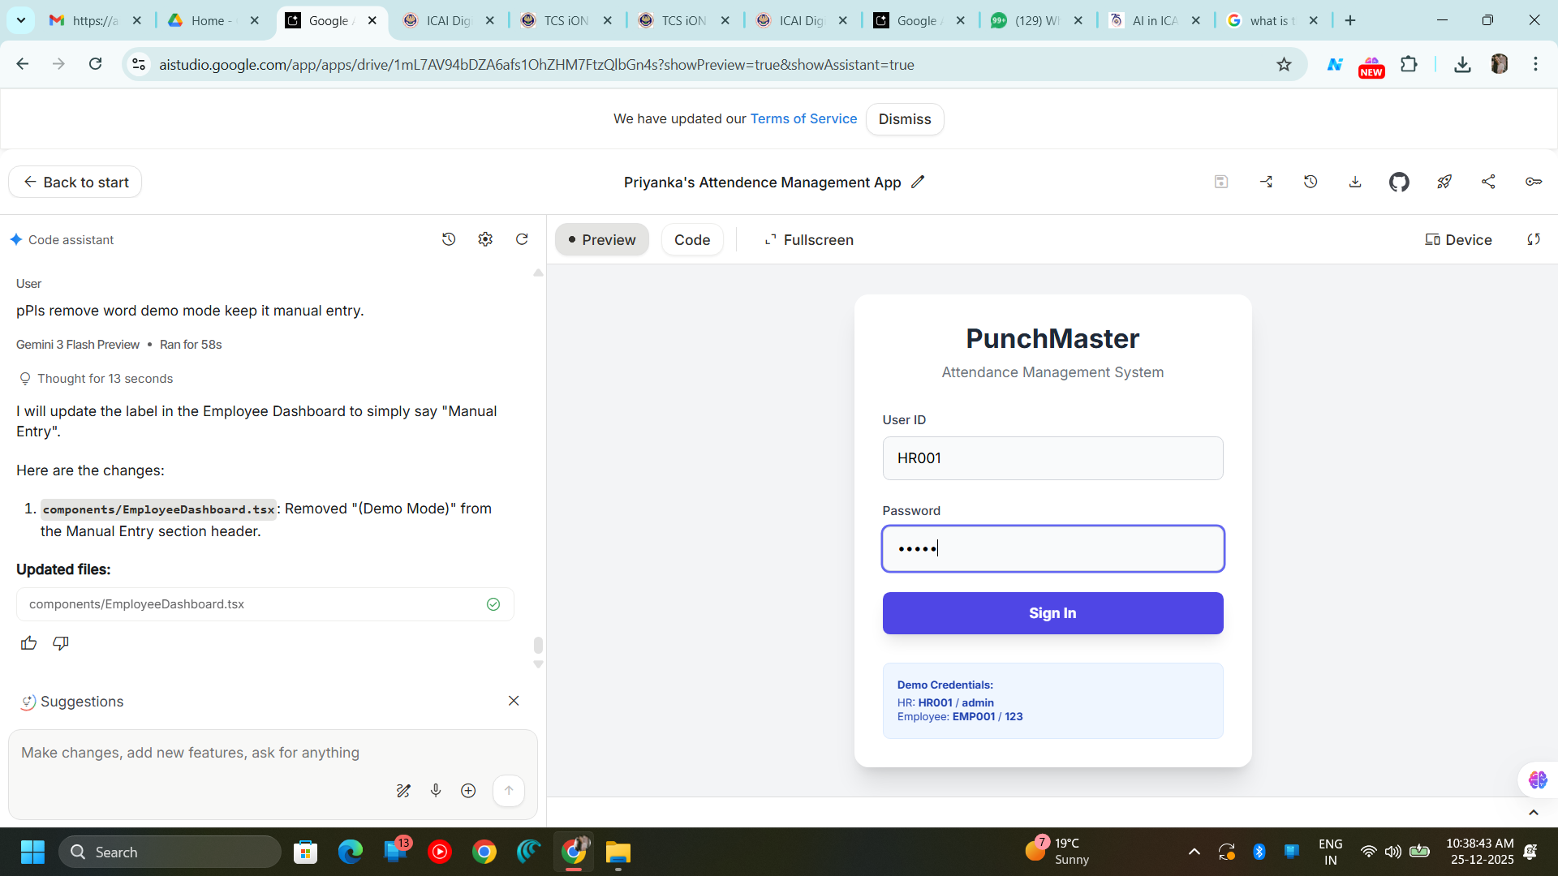Toggle Fullscreen preview
The width and height of the screenshot is (1558, 876).
(809, 239)
